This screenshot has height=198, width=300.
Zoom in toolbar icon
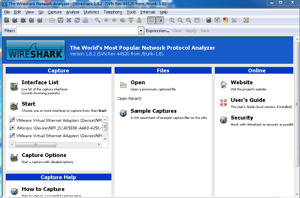(172, 20)
